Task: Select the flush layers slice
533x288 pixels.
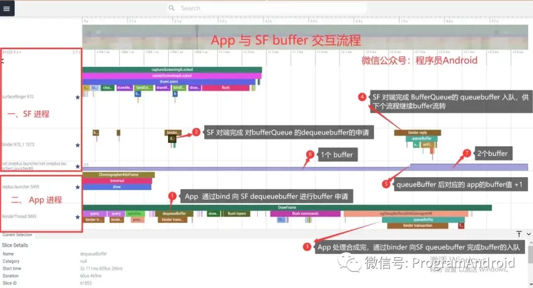Action: tap(237, 214)
